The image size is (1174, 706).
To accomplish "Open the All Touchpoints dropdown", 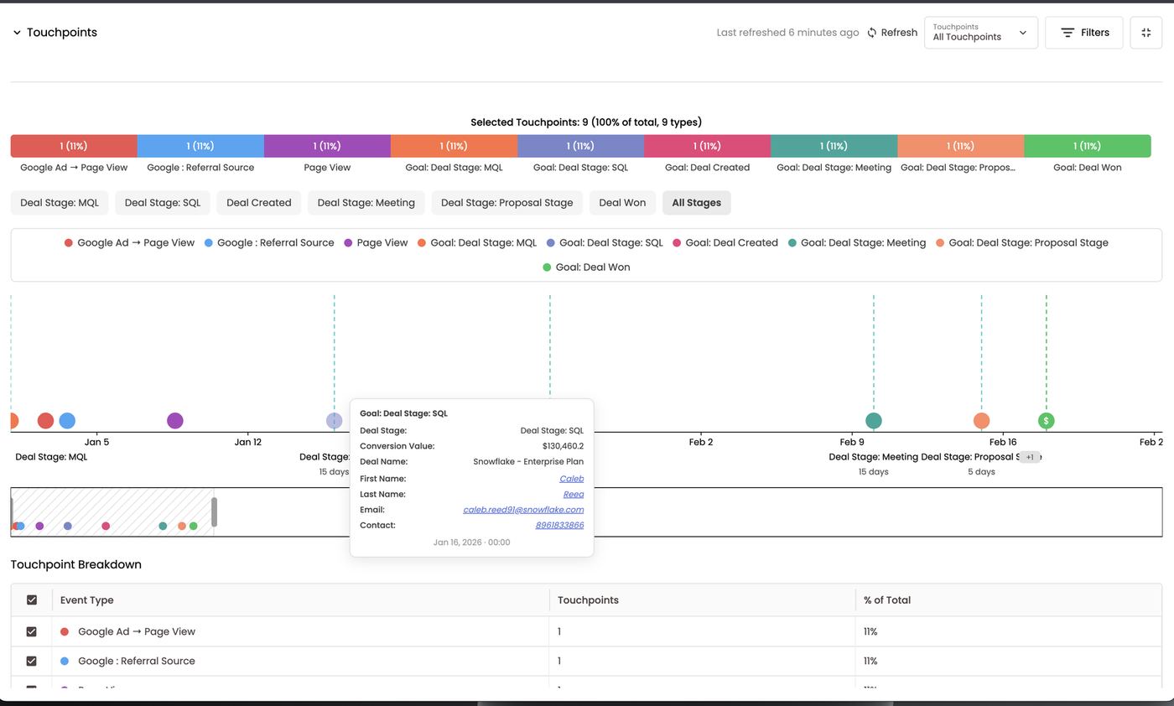I will pos(980,33).
